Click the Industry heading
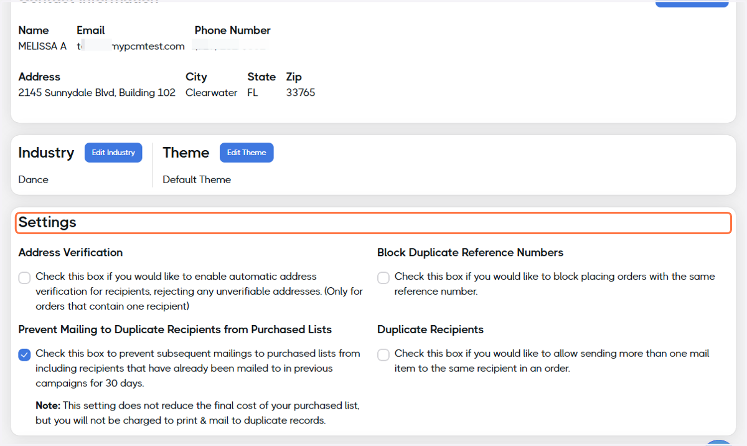The width and height of the screenshot is (747, 446). click(x=46, y=153)
